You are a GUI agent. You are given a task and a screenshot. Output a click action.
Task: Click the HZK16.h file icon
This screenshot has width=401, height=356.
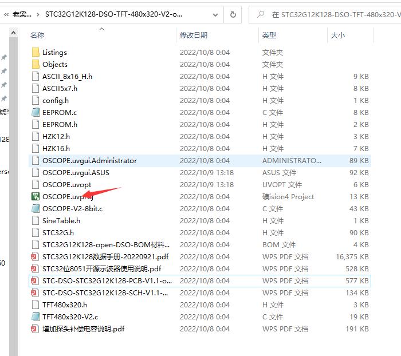click(x=36, y=148)
